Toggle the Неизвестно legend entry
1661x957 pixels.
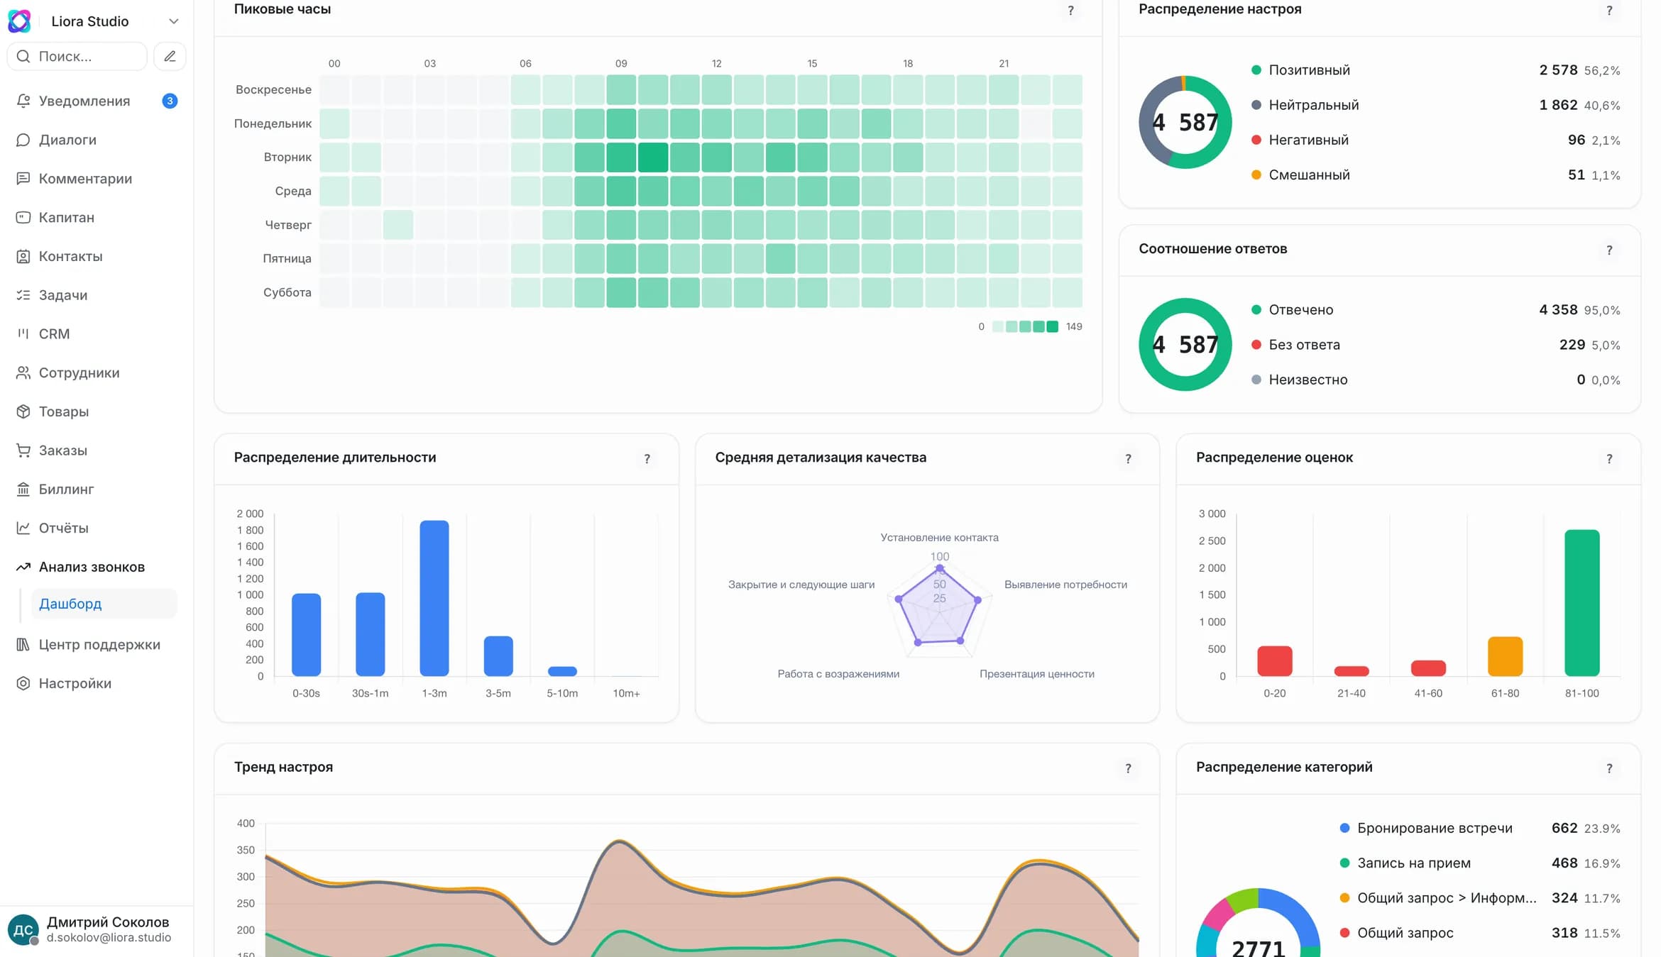pos(1435,380)
